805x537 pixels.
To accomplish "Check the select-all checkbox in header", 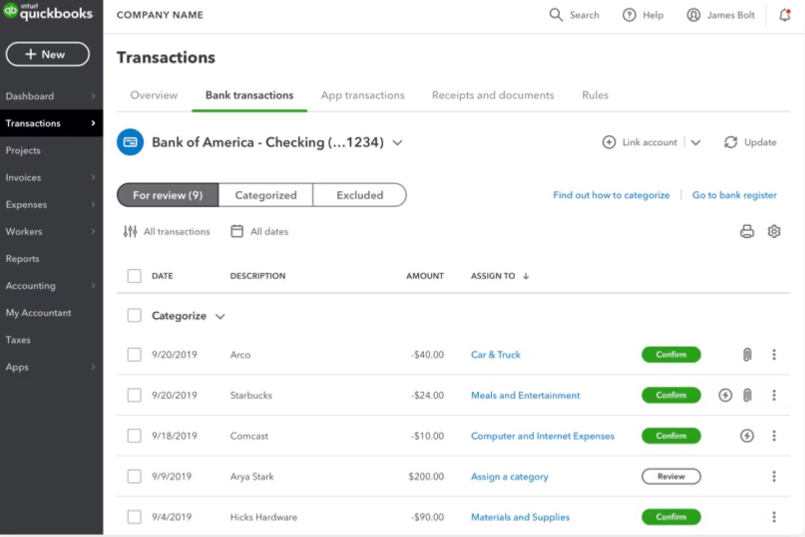I will pyautogui.click(x=134, y=276).
